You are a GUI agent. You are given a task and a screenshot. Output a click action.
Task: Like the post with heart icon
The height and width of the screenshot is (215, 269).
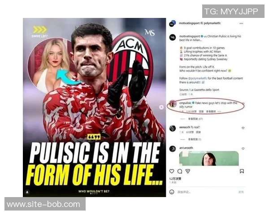[172, 171]
